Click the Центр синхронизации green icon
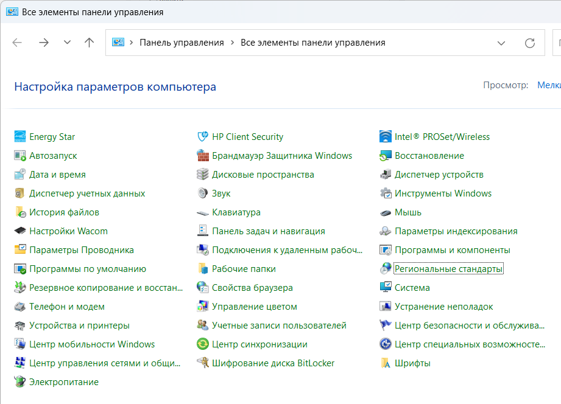Viewport: 561px width, 404px height. tap(203, 344)
